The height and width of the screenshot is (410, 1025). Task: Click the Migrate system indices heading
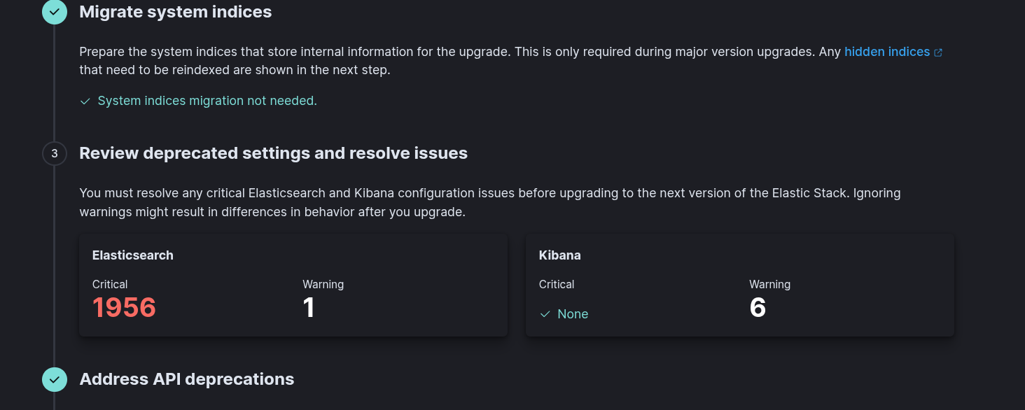[x=176, y=12]
